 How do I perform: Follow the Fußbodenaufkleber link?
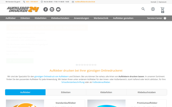101,82
